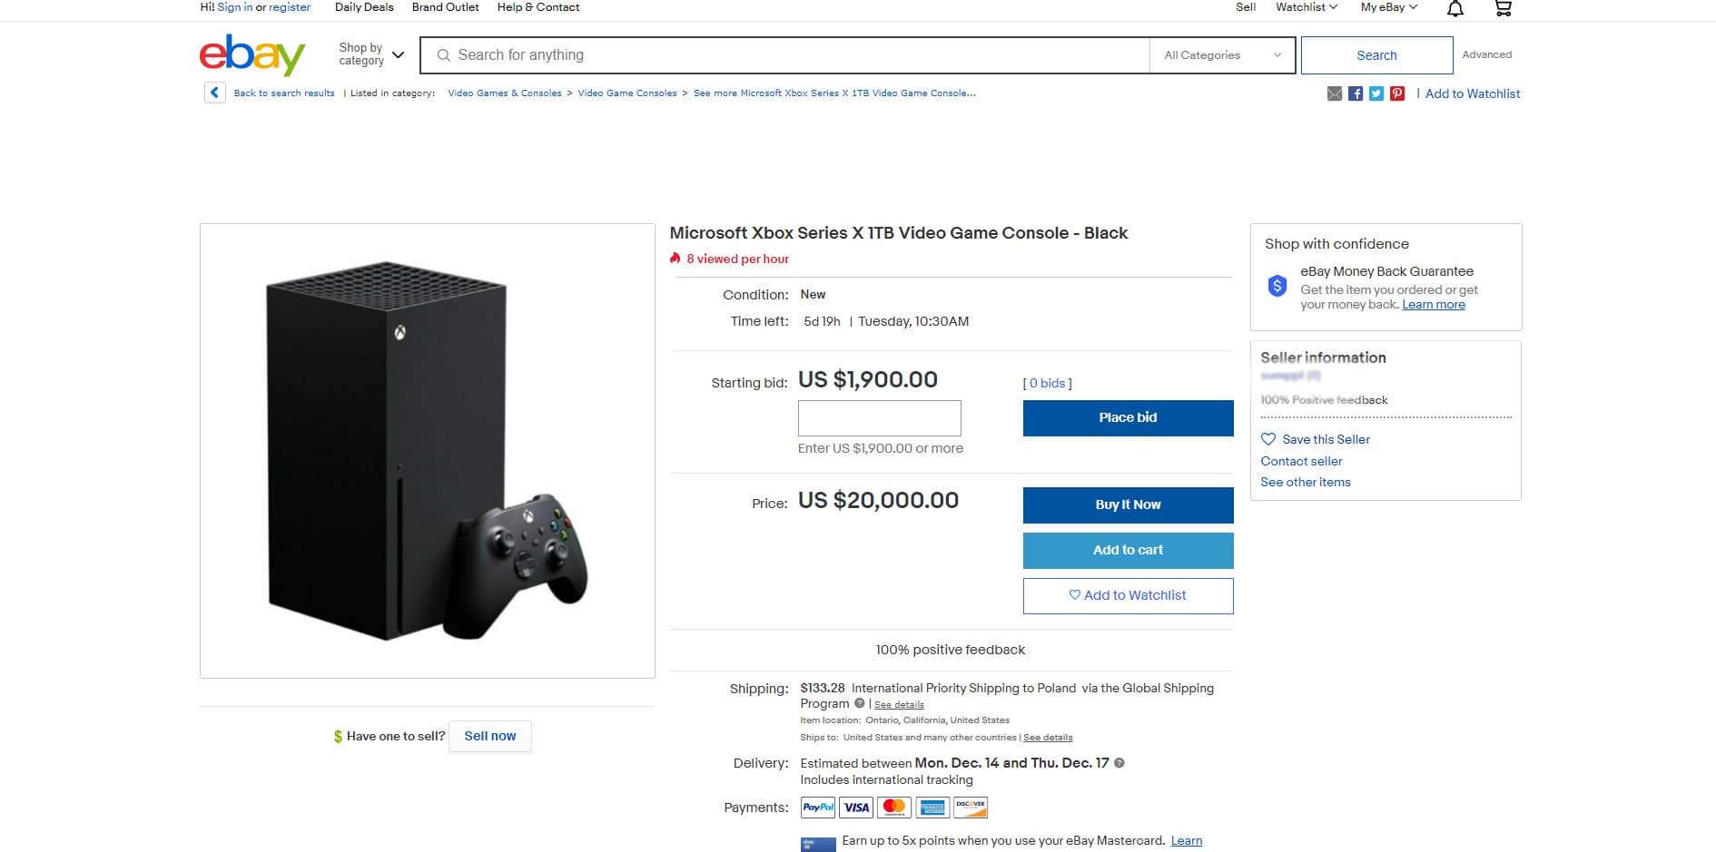Click the delivery estimate help icon

pyautogui.click(x=1119, y=763)
